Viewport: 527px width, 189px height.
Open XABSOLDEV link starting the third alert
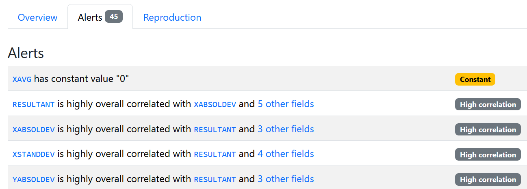pyautogui.click(x=34, y=129)
